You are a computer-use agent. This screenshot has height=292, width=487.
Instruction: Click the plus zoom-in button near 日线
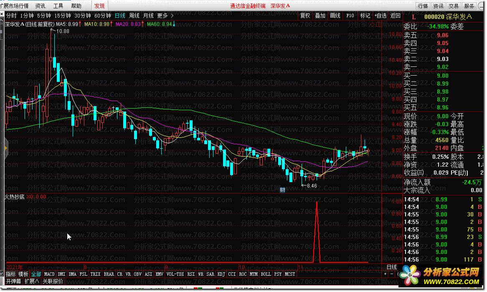(x=386, y=274)
